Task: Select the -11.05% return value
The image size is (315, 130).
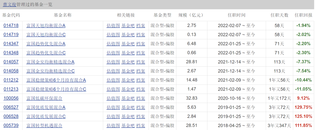Action: tap(303, 89)
